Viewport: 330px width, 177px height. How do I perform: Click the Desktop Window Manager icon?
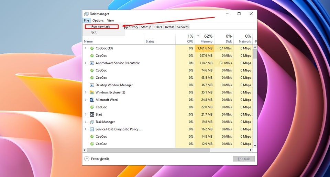[92, 85]
